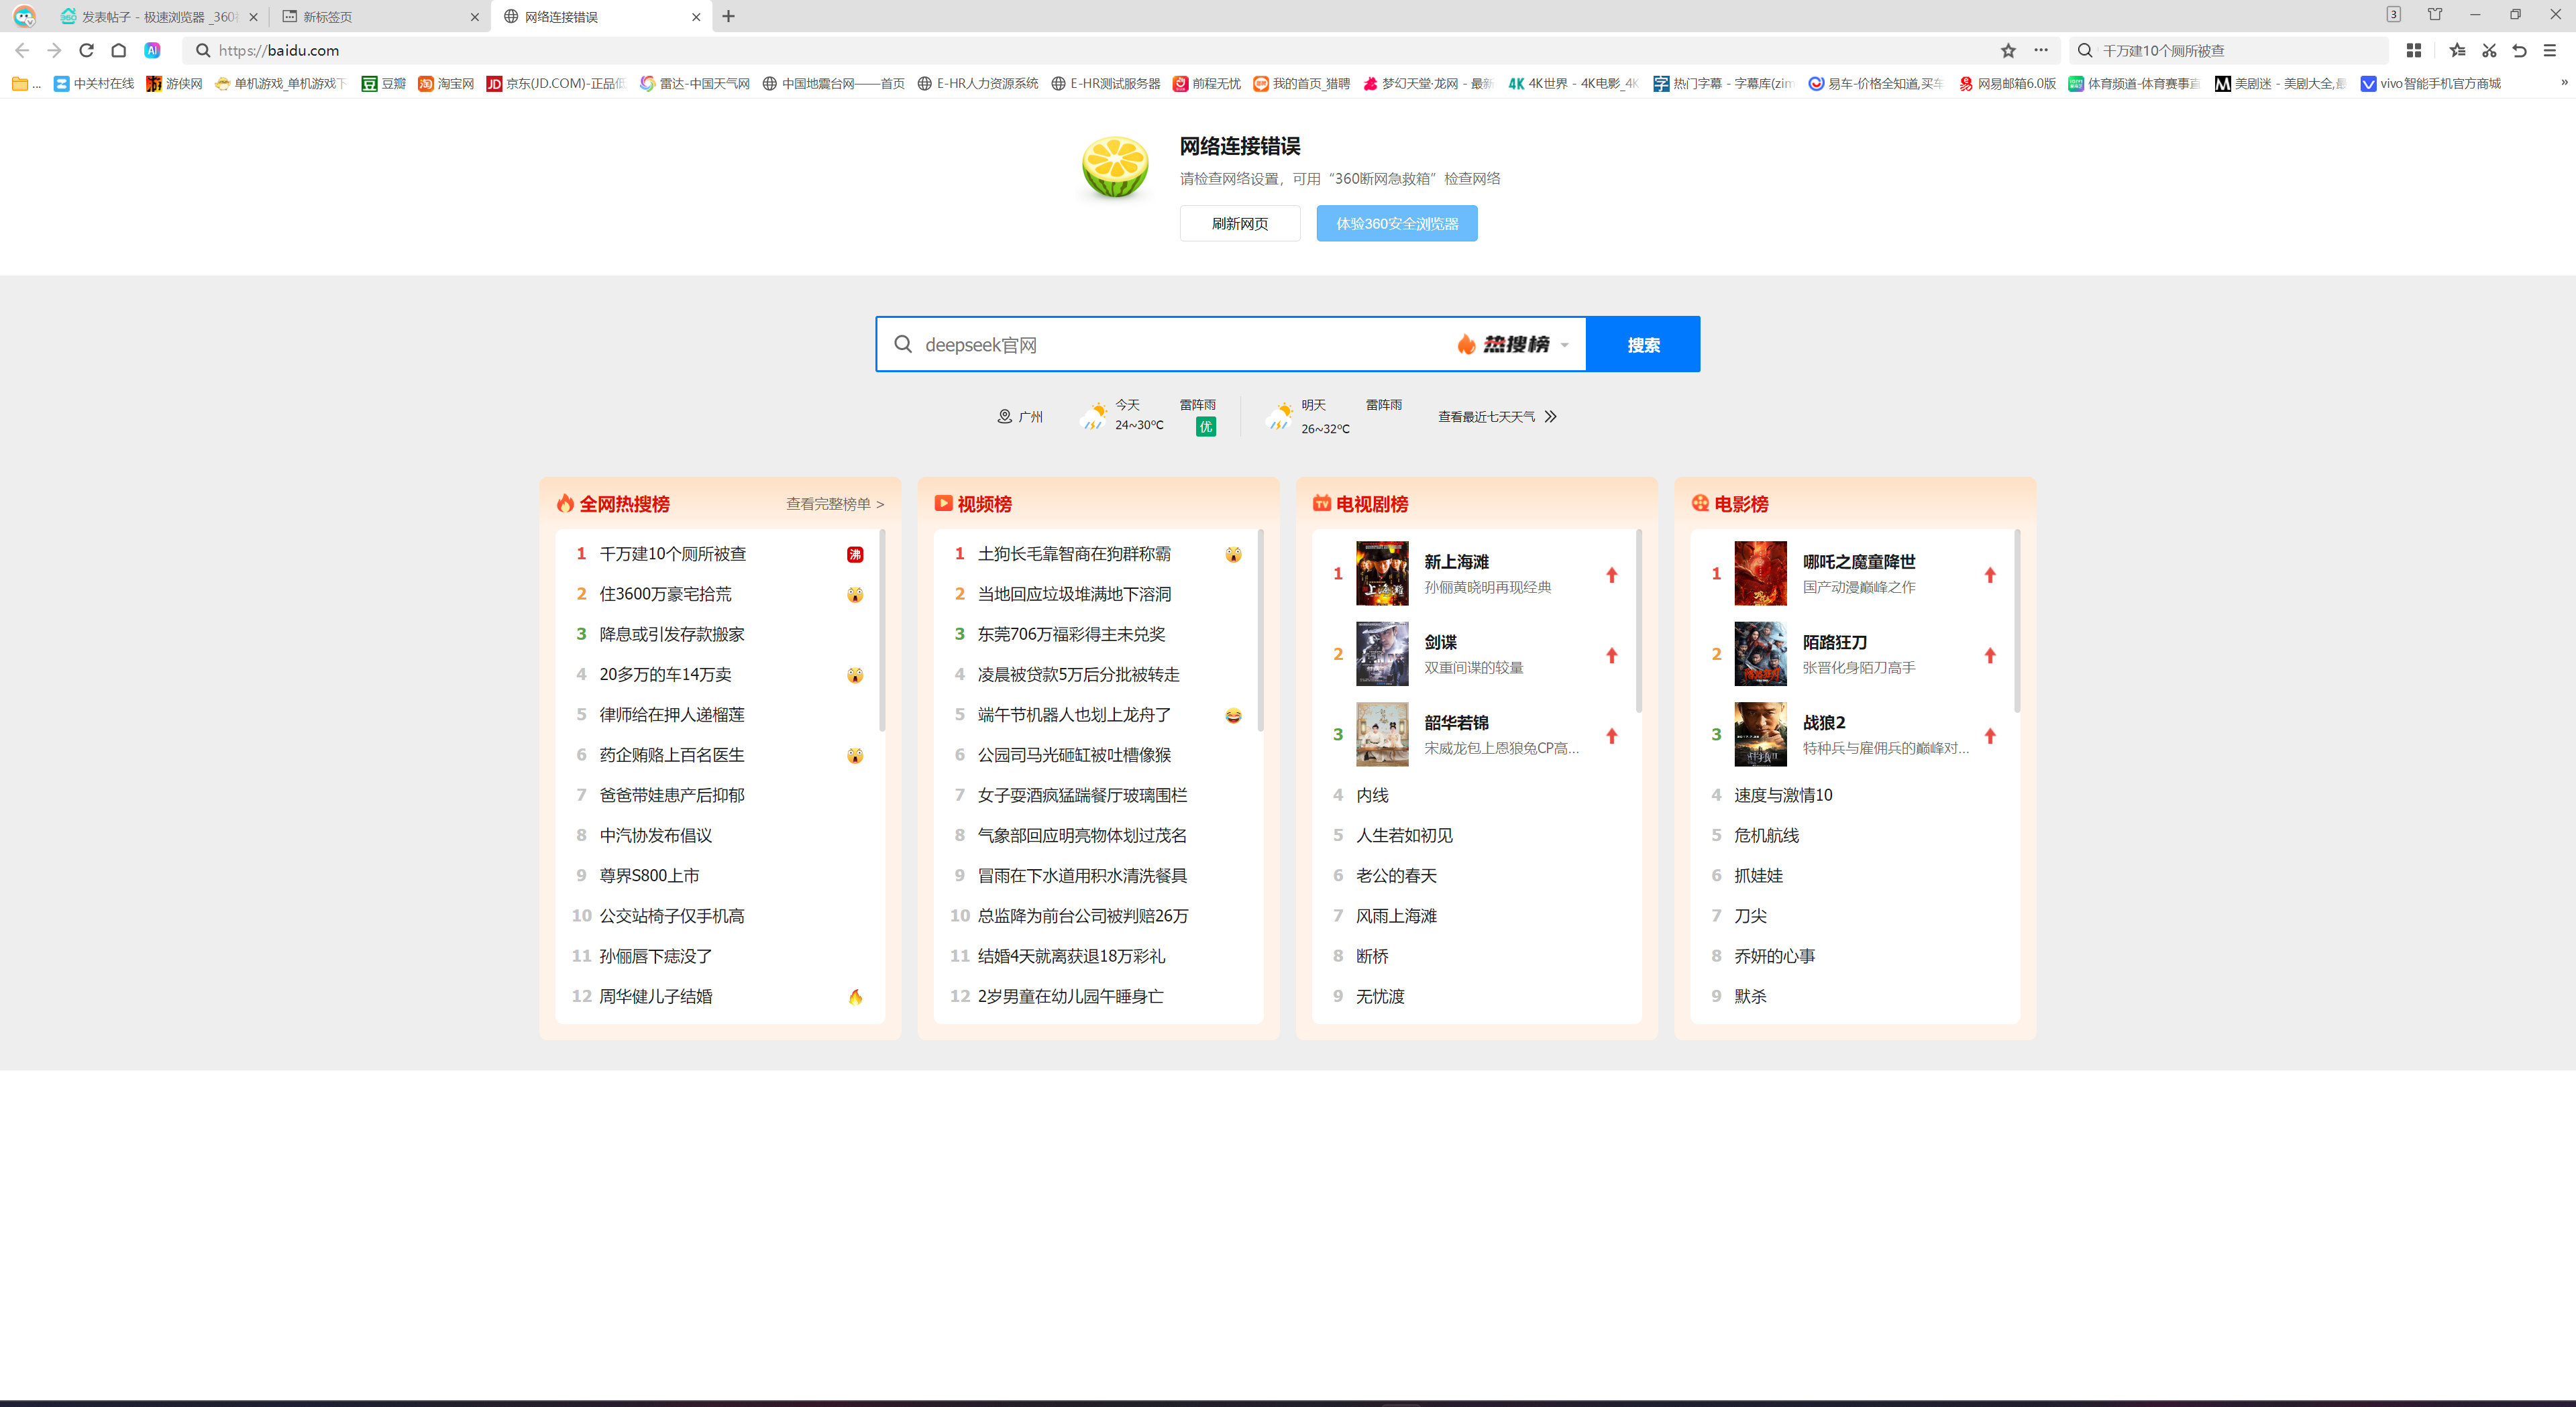Click the bookmark star in address bar
2576x1407 pixels.
coord(2007,50)
